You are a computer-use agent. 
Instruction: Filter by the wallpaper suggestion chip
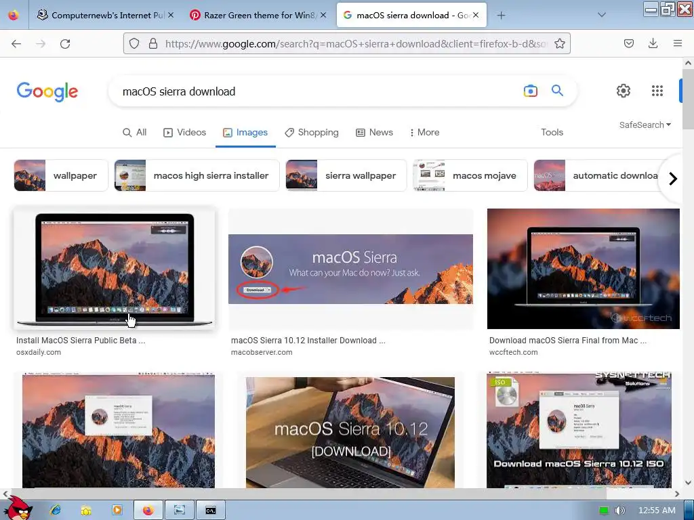(60, 175)
